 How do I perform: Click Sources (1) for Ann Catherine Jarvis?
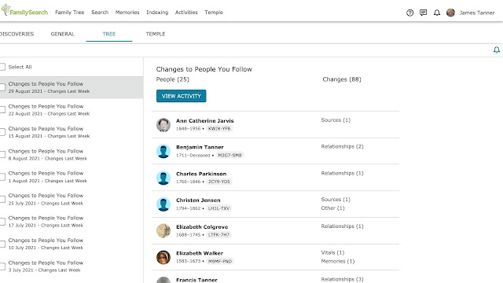coord(336,120)
